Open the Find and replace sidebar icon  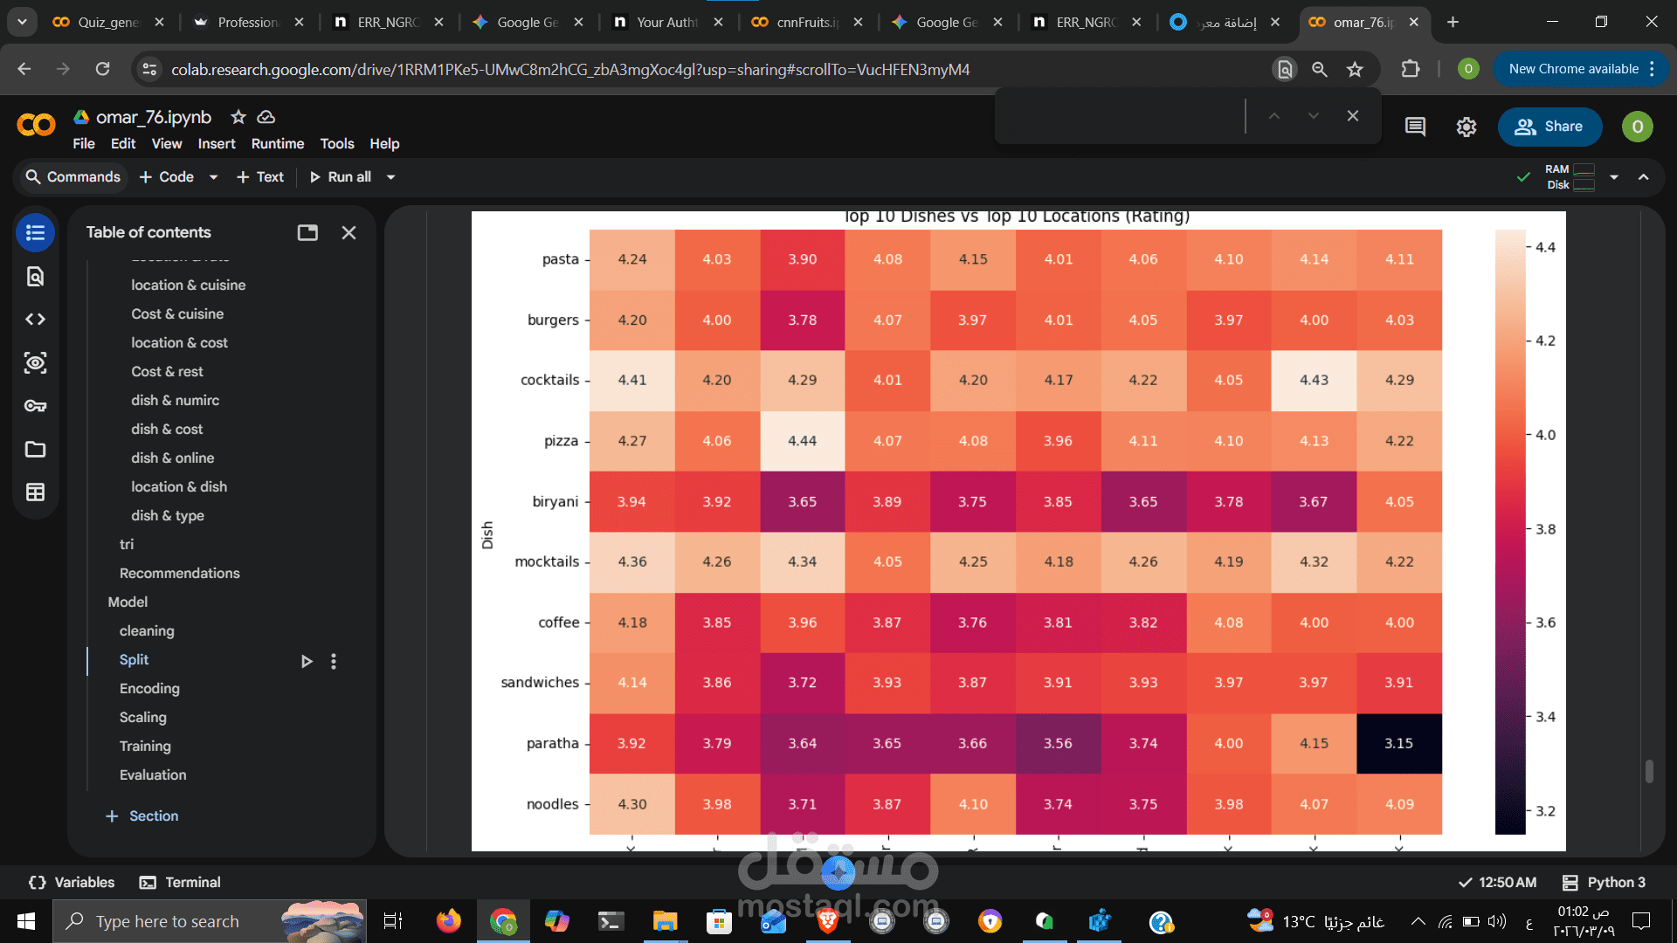(x=35, y=277)
